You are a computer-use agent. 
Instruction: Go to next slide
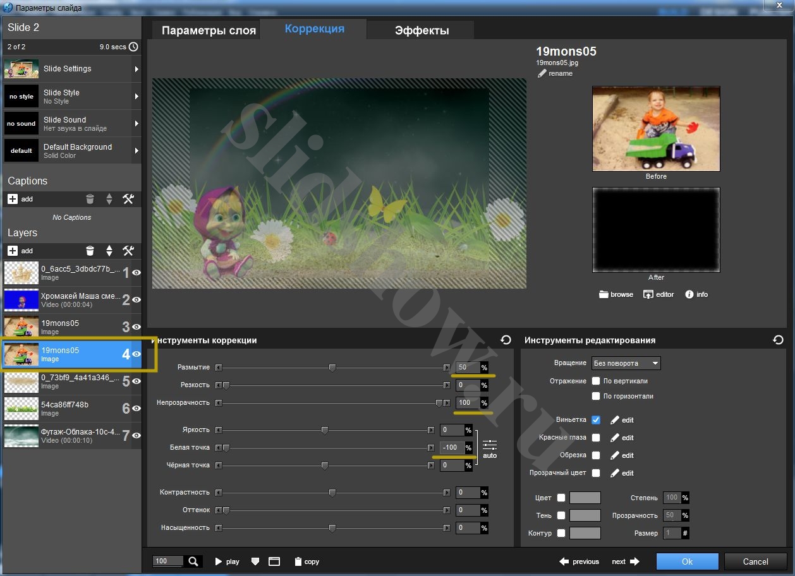[x=626, y=561]
